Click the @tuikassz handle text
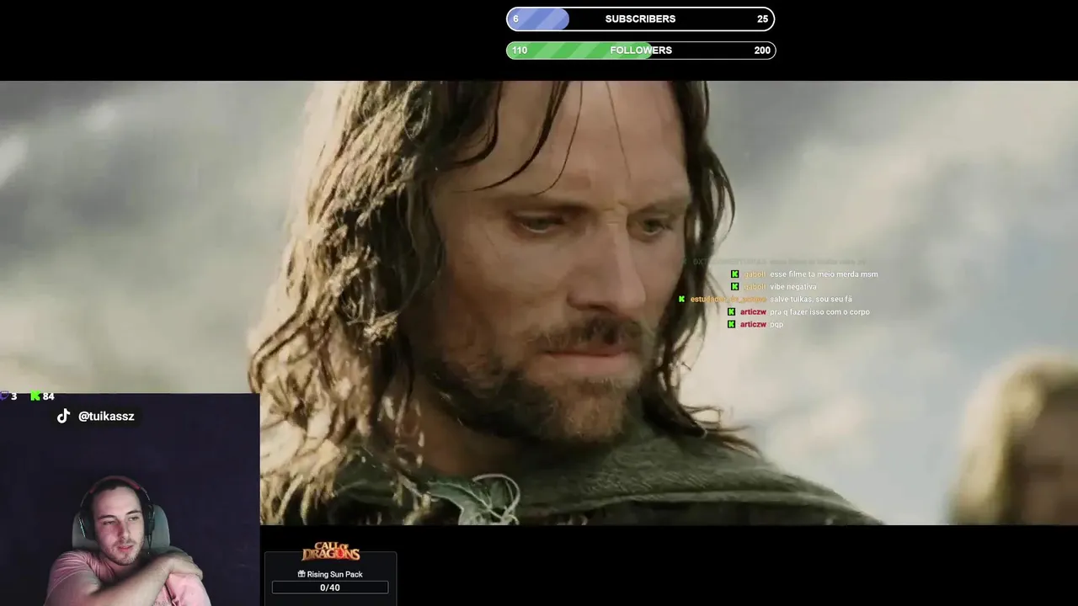This screenshot has width=1078, height=606. [x=106, y=417]
